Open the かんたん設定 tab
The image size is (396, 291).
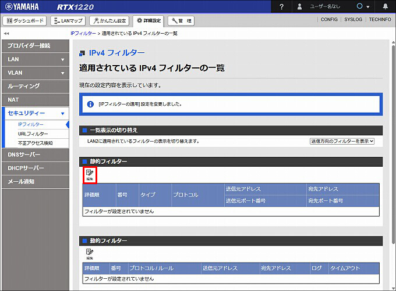coord(109,21)
